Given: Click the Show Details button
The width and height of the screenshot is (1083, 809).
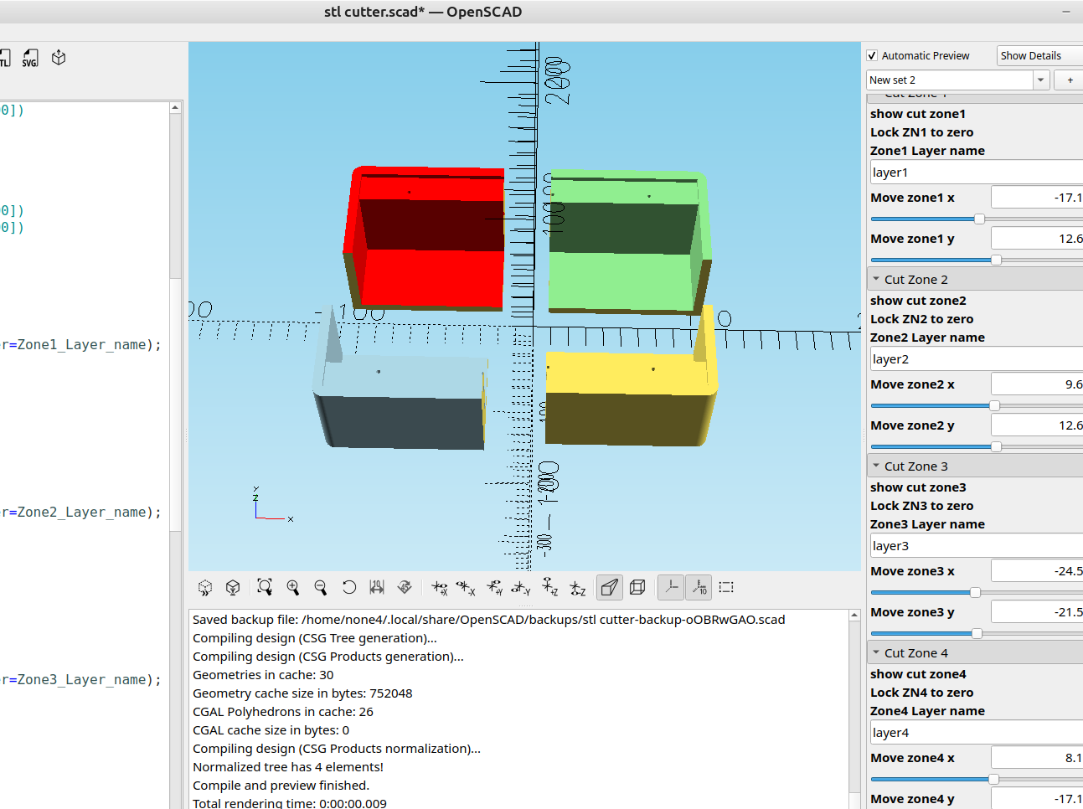Looking at the screenshot, I should (x=1039, y=55).
